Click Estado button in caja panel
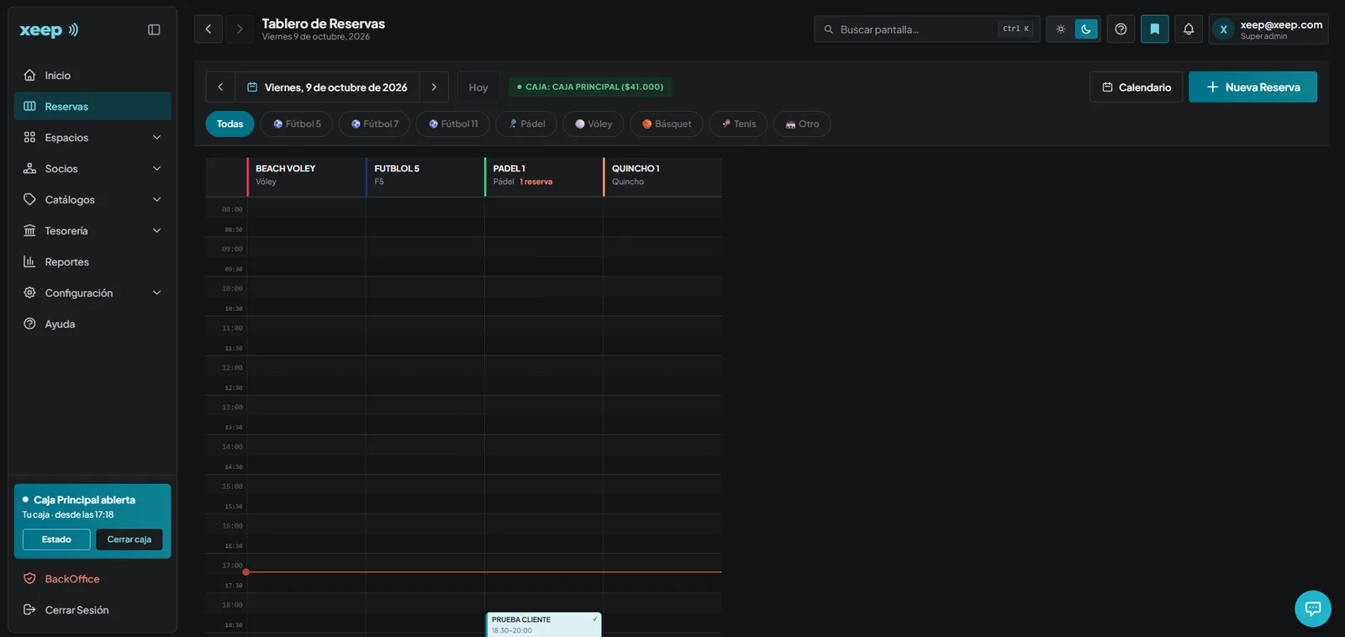1345x637 pixels. pyautogui.click(x=56, y=540)
